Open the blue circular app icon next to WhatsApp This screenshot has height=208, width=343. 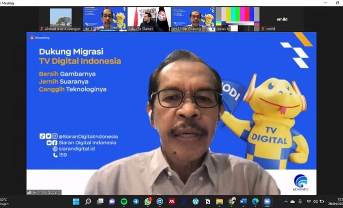click(160, 202)
